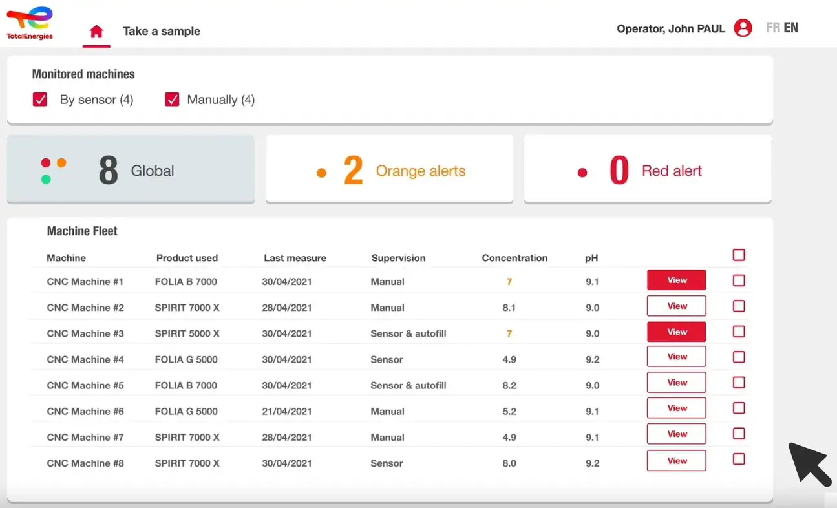
Task: Click View for CNC Machine #3
Action: tap(676, 332)
